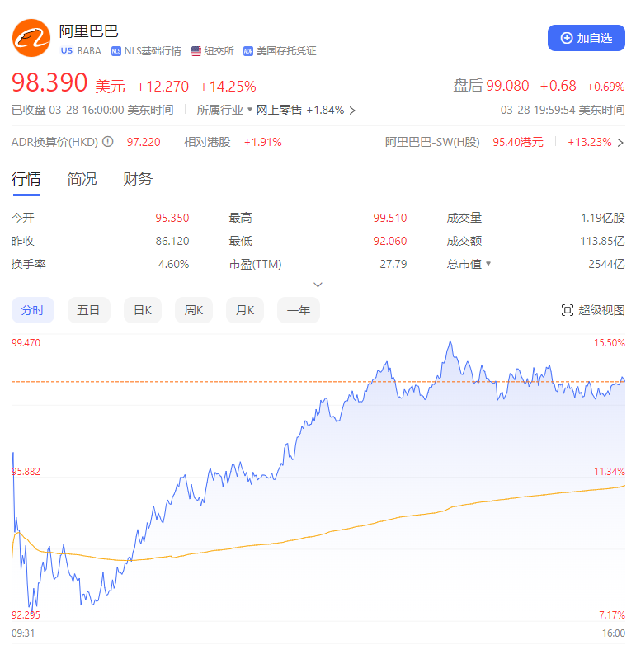Viewport: 636px width, 645px height.
Task: Click the after-hours price 99.080
Action: (507, 86)
